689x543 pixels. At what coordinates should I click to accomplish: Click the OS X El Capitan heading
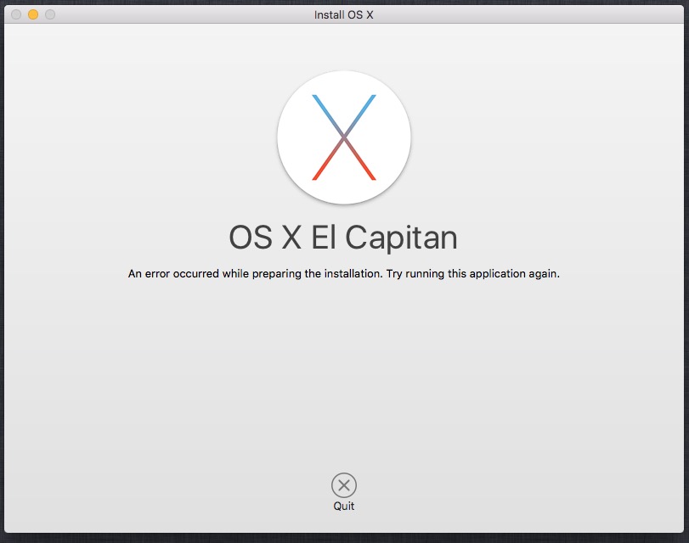click(x=343, y=238)
